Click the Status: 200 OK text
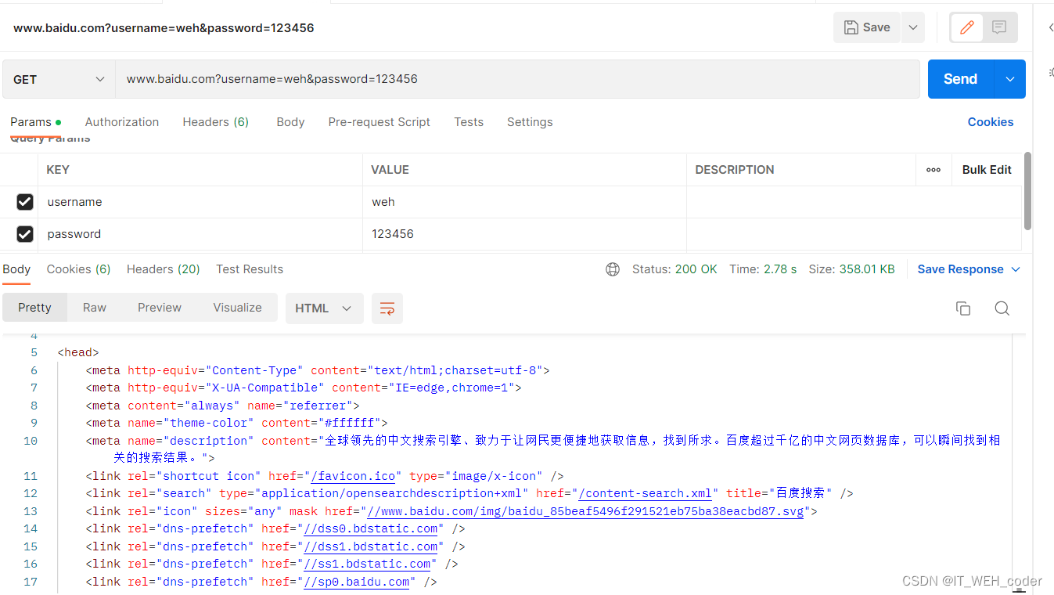Viewport: 1054px width, 595px height. pos(674,269)
